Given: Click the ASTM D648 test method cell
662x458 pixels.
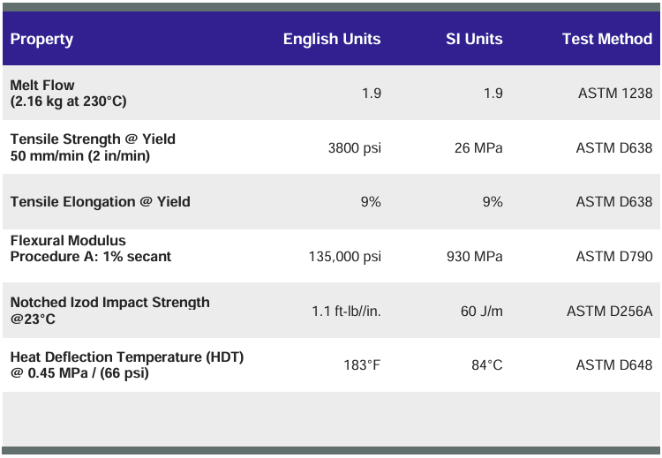Looking at the screenshot, I should click(x=614, y=365).
